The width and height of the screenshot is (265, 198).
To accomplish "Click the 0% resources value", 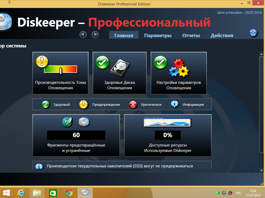I will (x=168, y=135).
